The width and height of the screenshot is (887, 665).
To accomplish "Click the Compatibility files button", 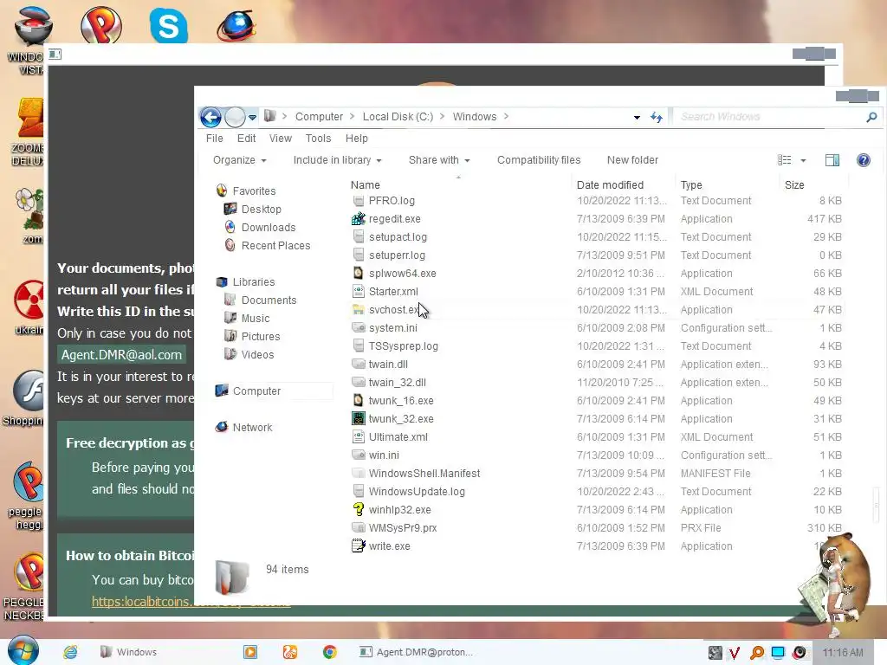I will (539, 160).
